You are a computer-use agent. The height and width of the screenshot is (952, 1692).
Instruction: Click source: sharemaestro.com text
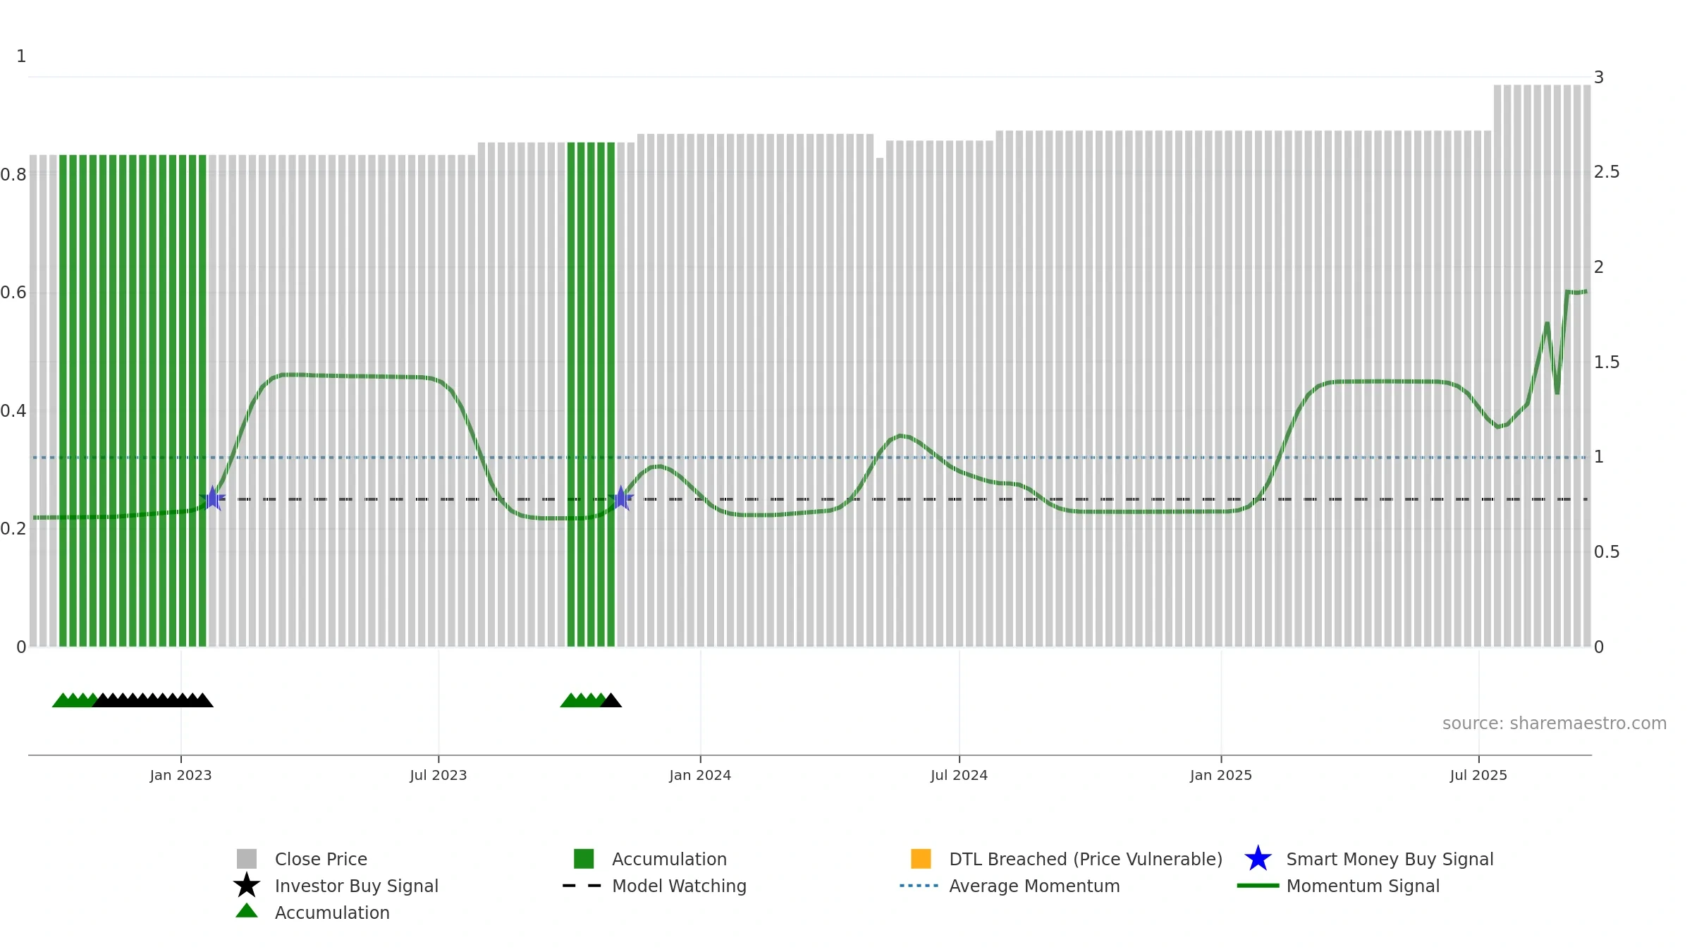[1554, 724]
